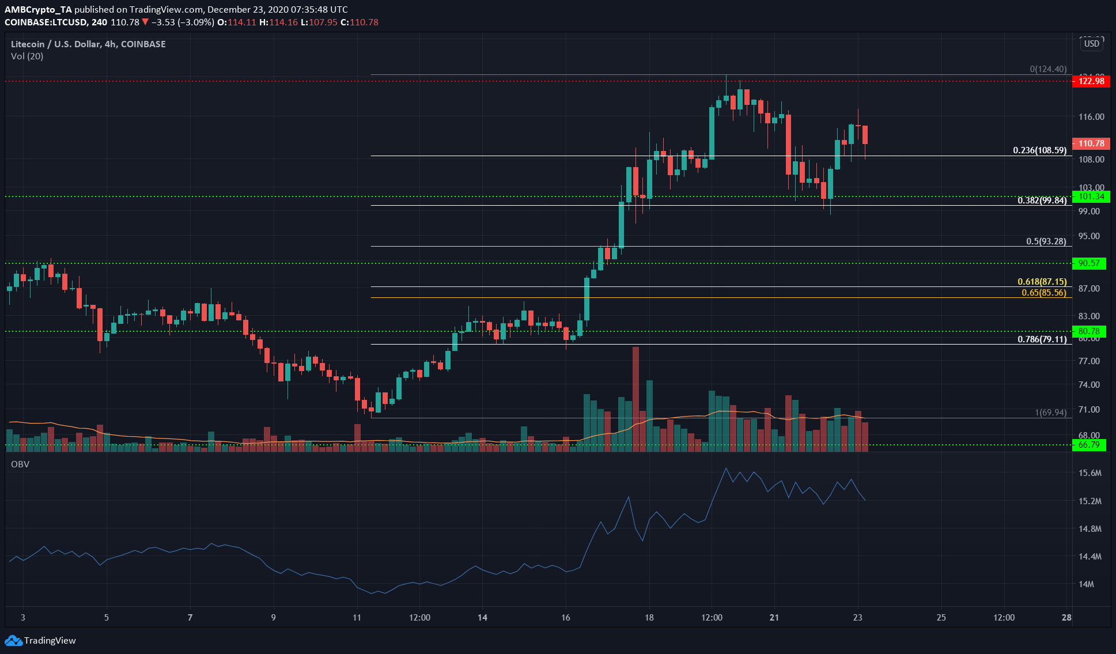Viewport: 1116px width, 654px height.
Task: Click the 1(69.94) Fibonacci bottom label
Action: pos(1051,413)
